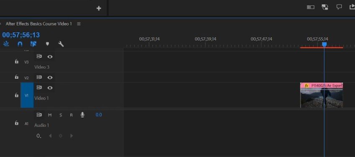Open timeline display settings wrench
Viewport: 355px width, 157px height.
pyautogui.click(x=61, y=44)
